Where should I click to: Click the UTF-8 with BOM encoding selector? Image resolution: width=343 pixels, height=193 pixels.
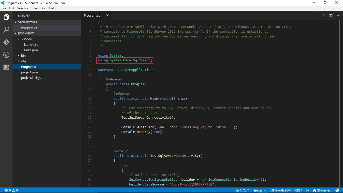pyautogui.click(x=280, y=190)
